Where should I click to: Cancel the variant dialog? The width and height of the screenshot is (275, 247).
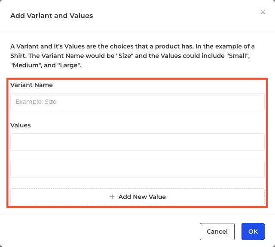point(217,232)
